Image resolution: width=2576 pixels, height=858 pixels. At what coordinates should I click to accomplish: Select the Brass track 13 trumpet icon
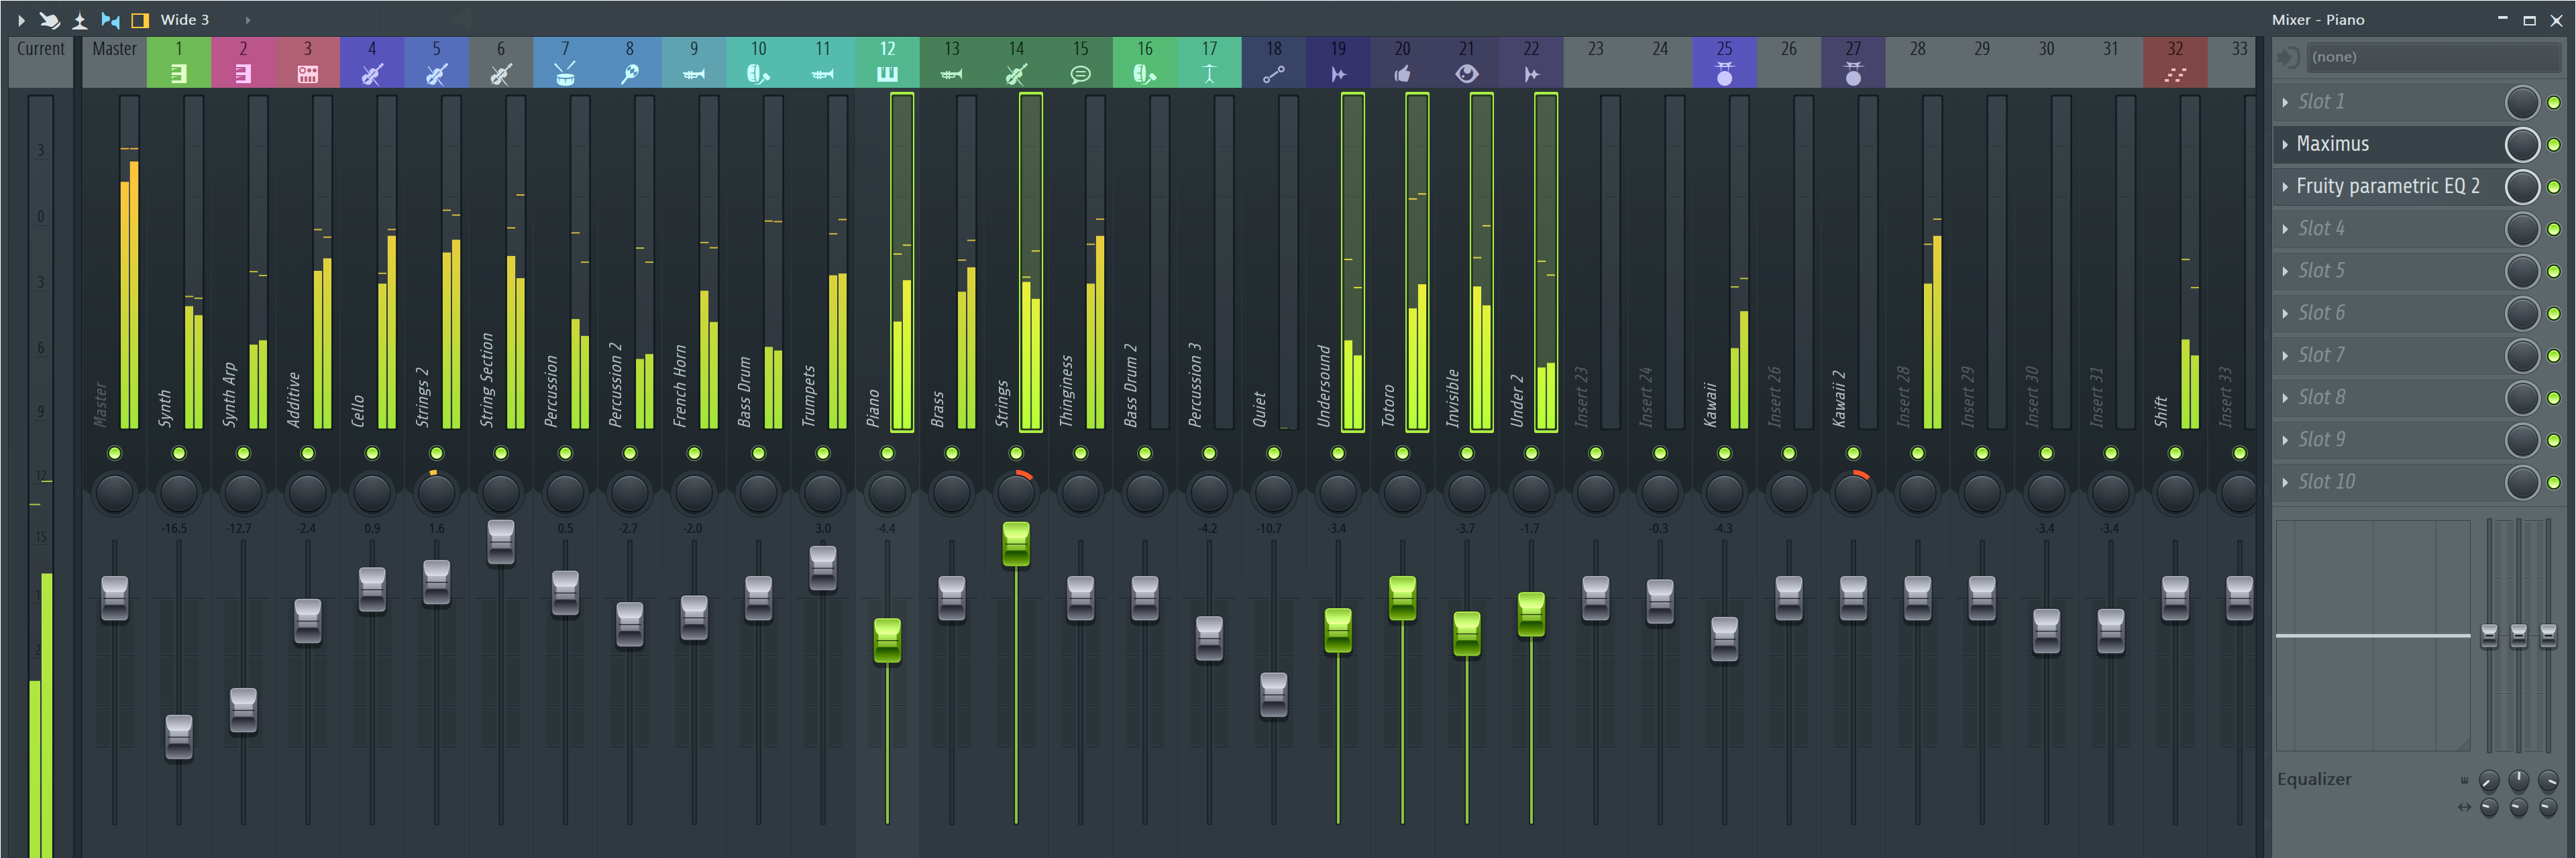coord(951,74)
